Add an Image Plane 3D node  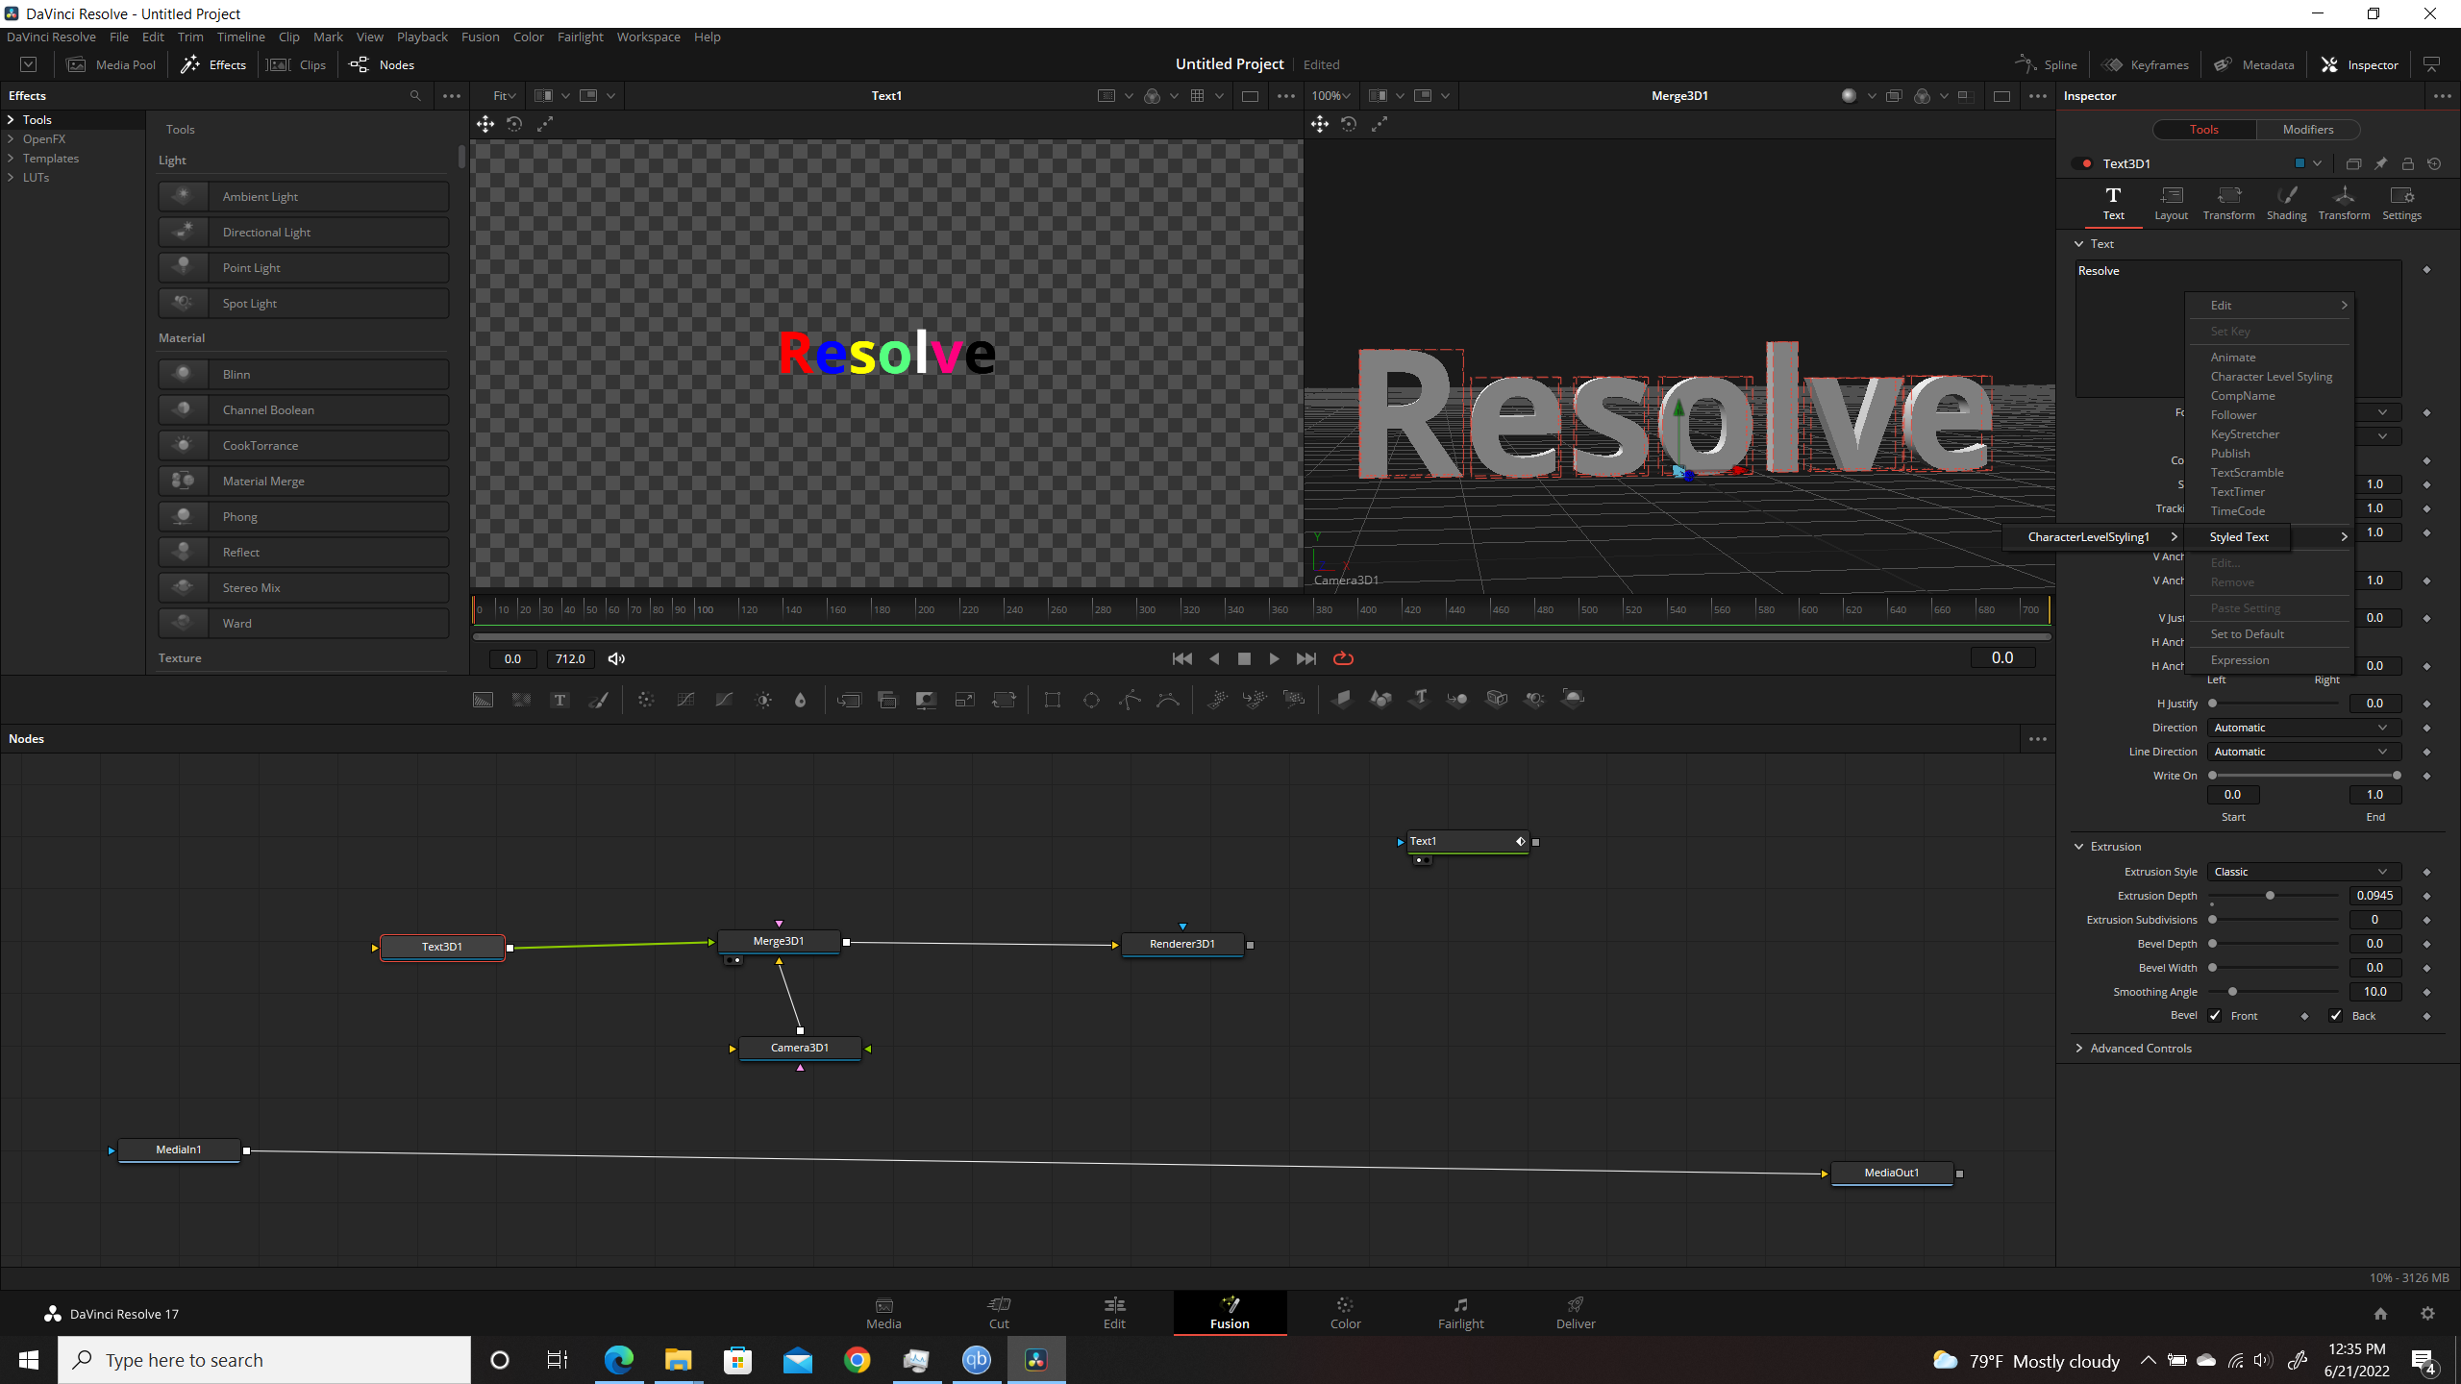click(1342, 700)
